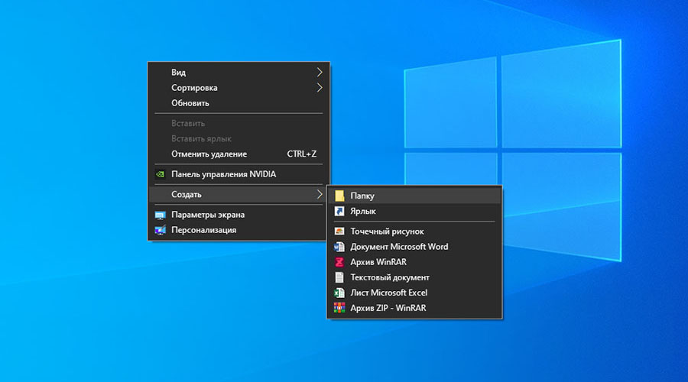Click the ZIP WinRAR books icon

point(339,308)
